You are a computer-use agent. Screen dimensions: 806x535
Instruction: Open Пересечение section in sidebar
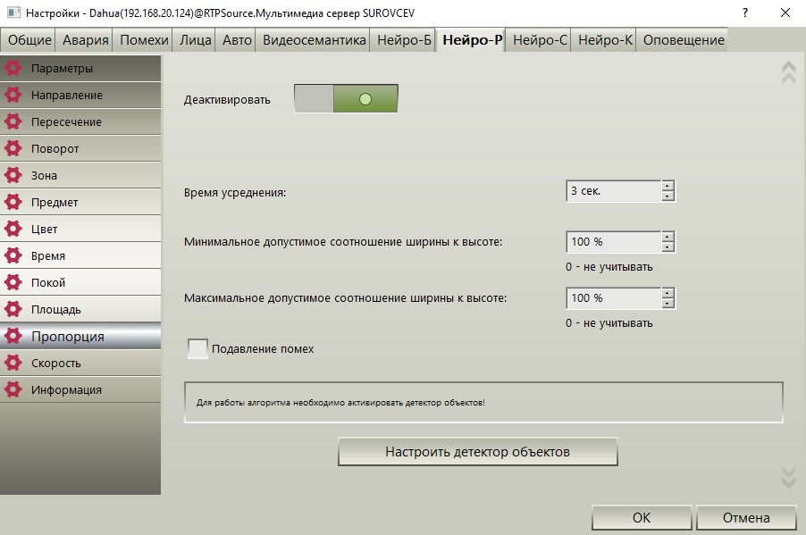(x=80, y=121)
